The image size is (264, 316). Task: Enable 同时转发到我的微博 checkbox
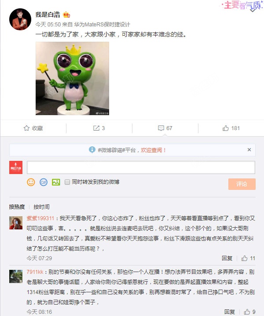click(x=67, y=182)
